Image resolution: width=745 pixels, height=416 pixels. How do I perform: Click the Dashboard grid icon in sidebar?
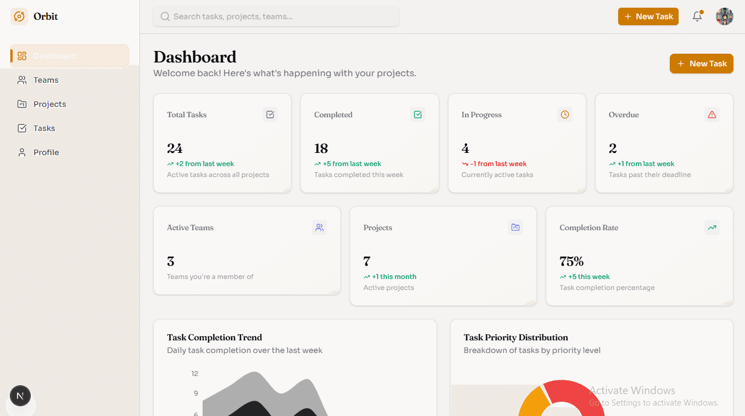pos(22,56)
